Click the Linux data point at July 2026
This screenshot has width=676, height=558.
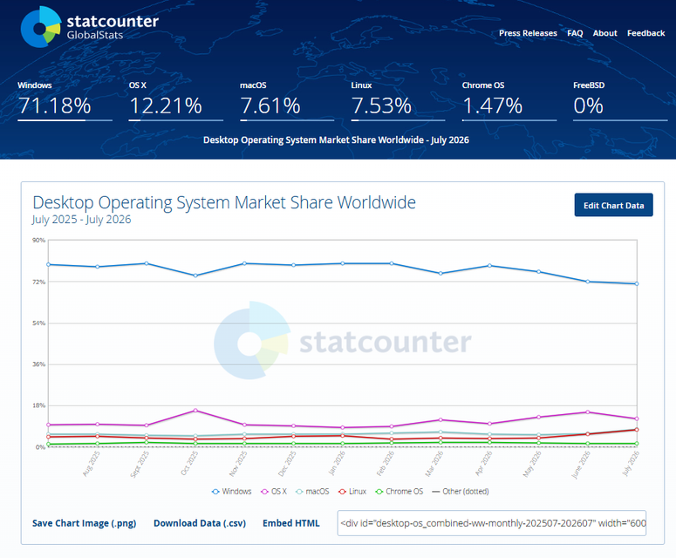pos(637,429)
